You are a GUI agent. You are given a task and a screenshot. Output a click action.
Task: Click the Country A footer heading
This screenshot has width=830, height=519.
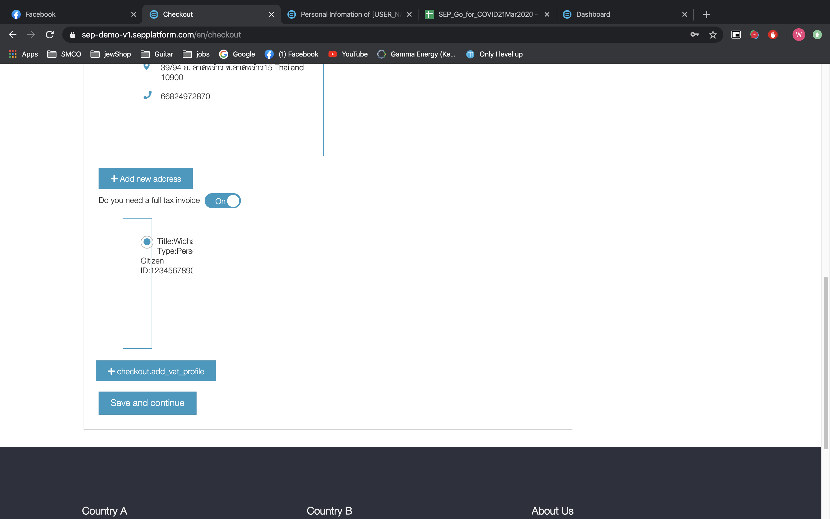tap(104, 511)
